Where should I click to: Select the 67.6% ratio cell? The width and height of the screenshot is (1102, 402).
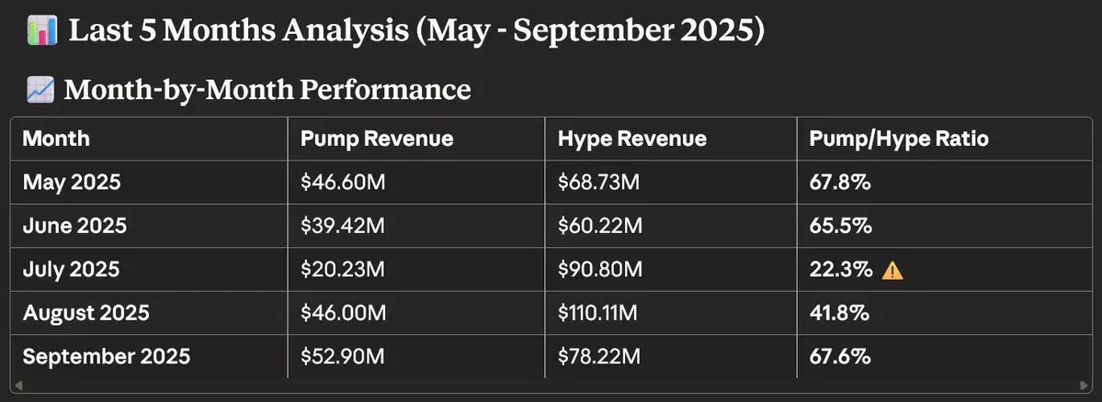[x=840, y=356]
